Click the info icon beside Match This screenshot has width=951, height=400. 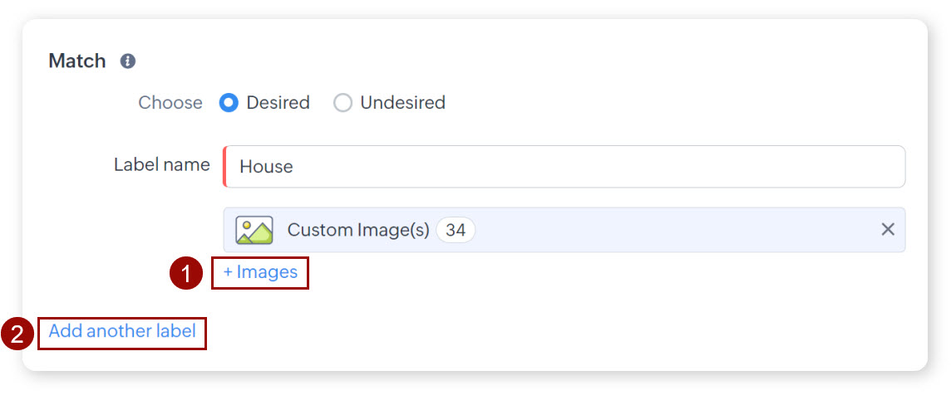click(x=127, y=61)
